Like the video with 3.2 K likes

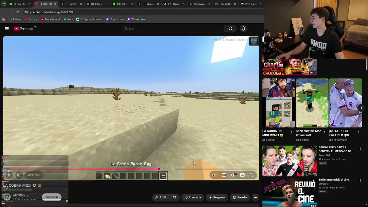(161, 198)
